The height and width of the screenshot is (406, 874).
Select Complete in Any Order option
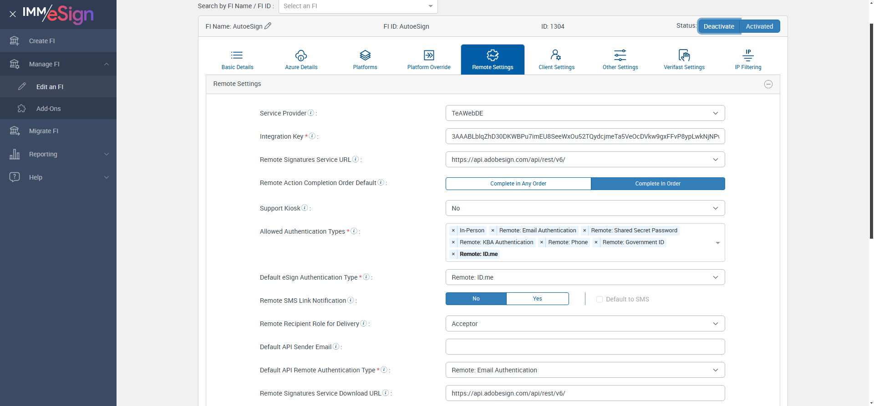pos(518,184)
